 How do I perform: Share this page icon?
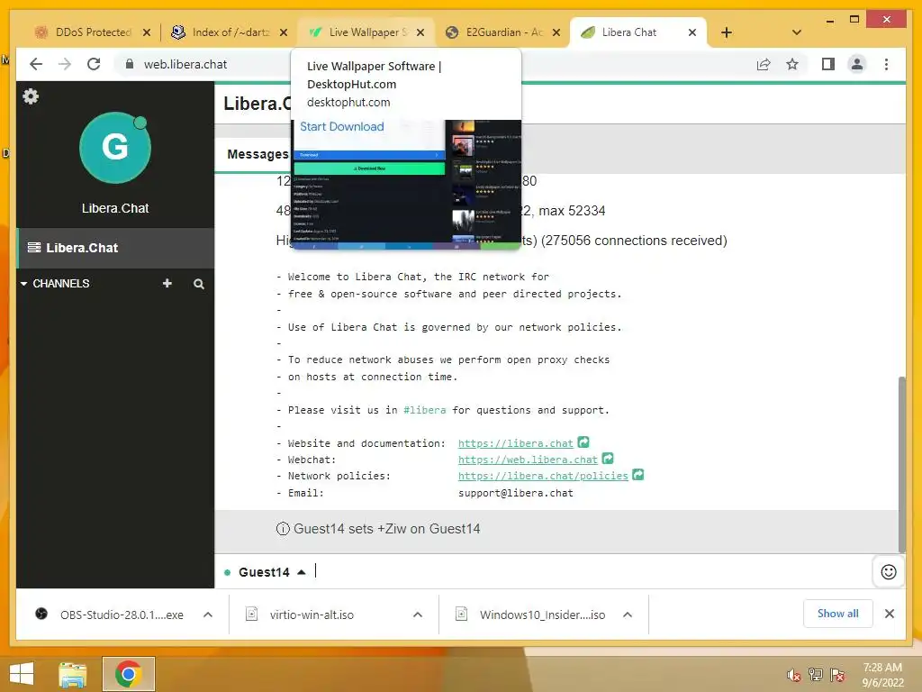click(764, 64)
